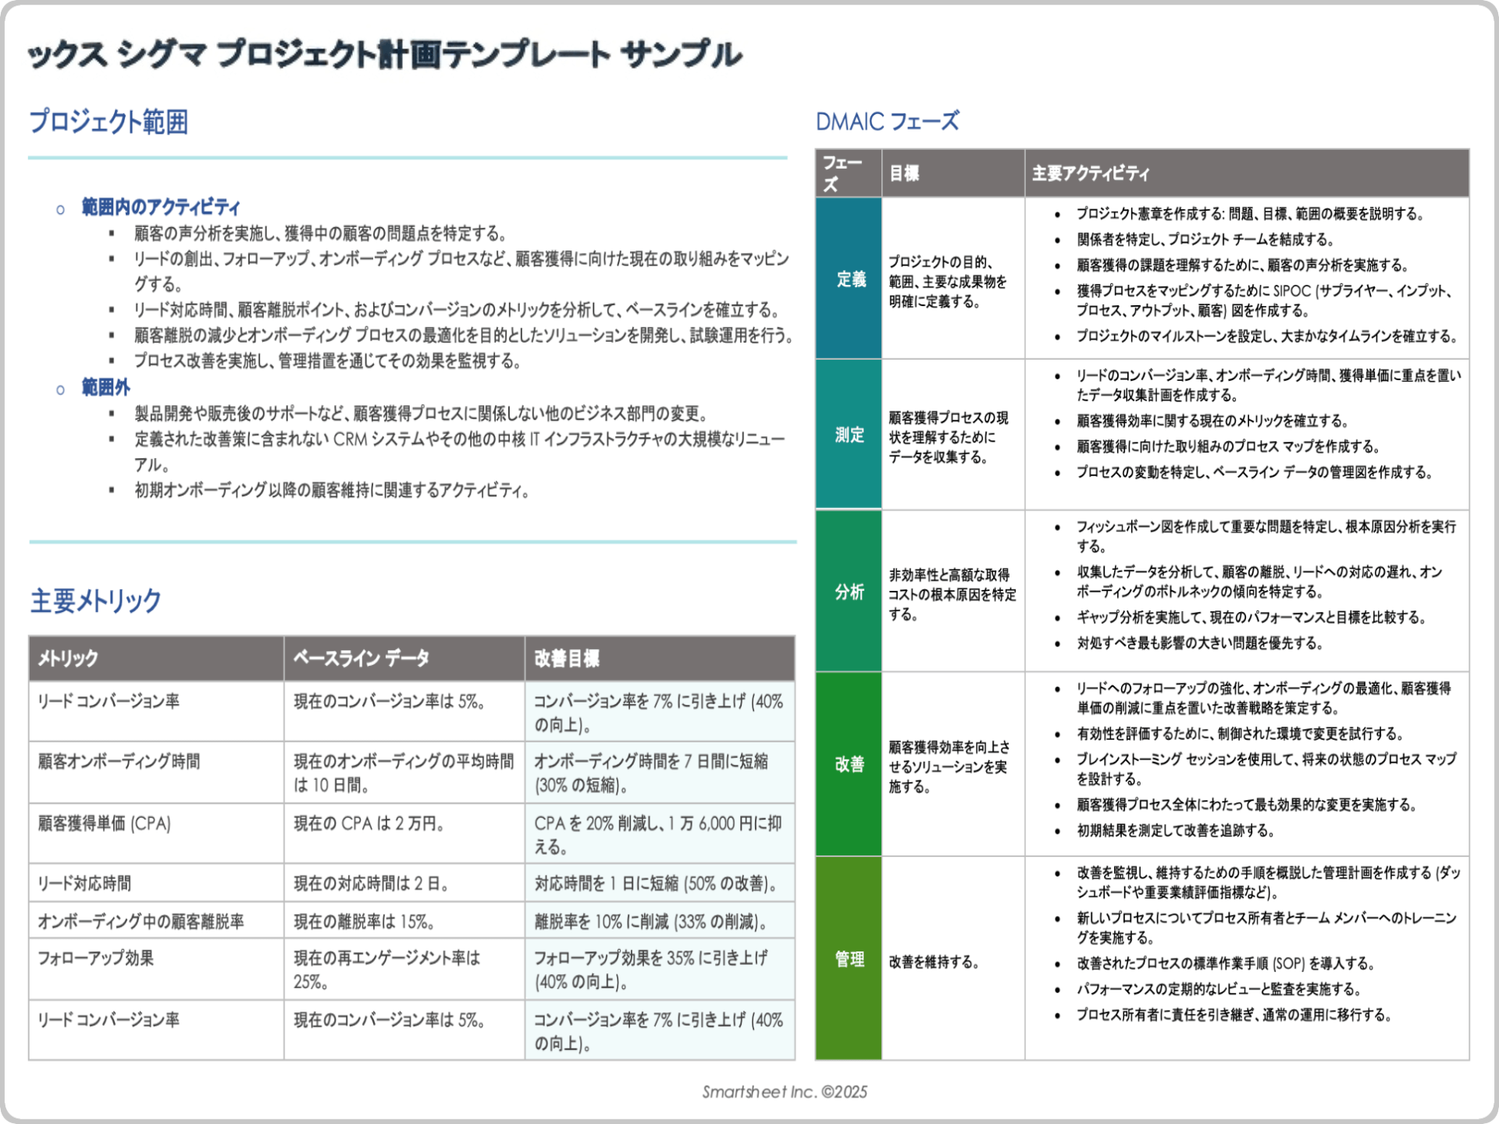Click the Smartsheet Inc. ©2025 footer text
The height and width of the screenshot is (1124, 1499).
point(784,1091)
